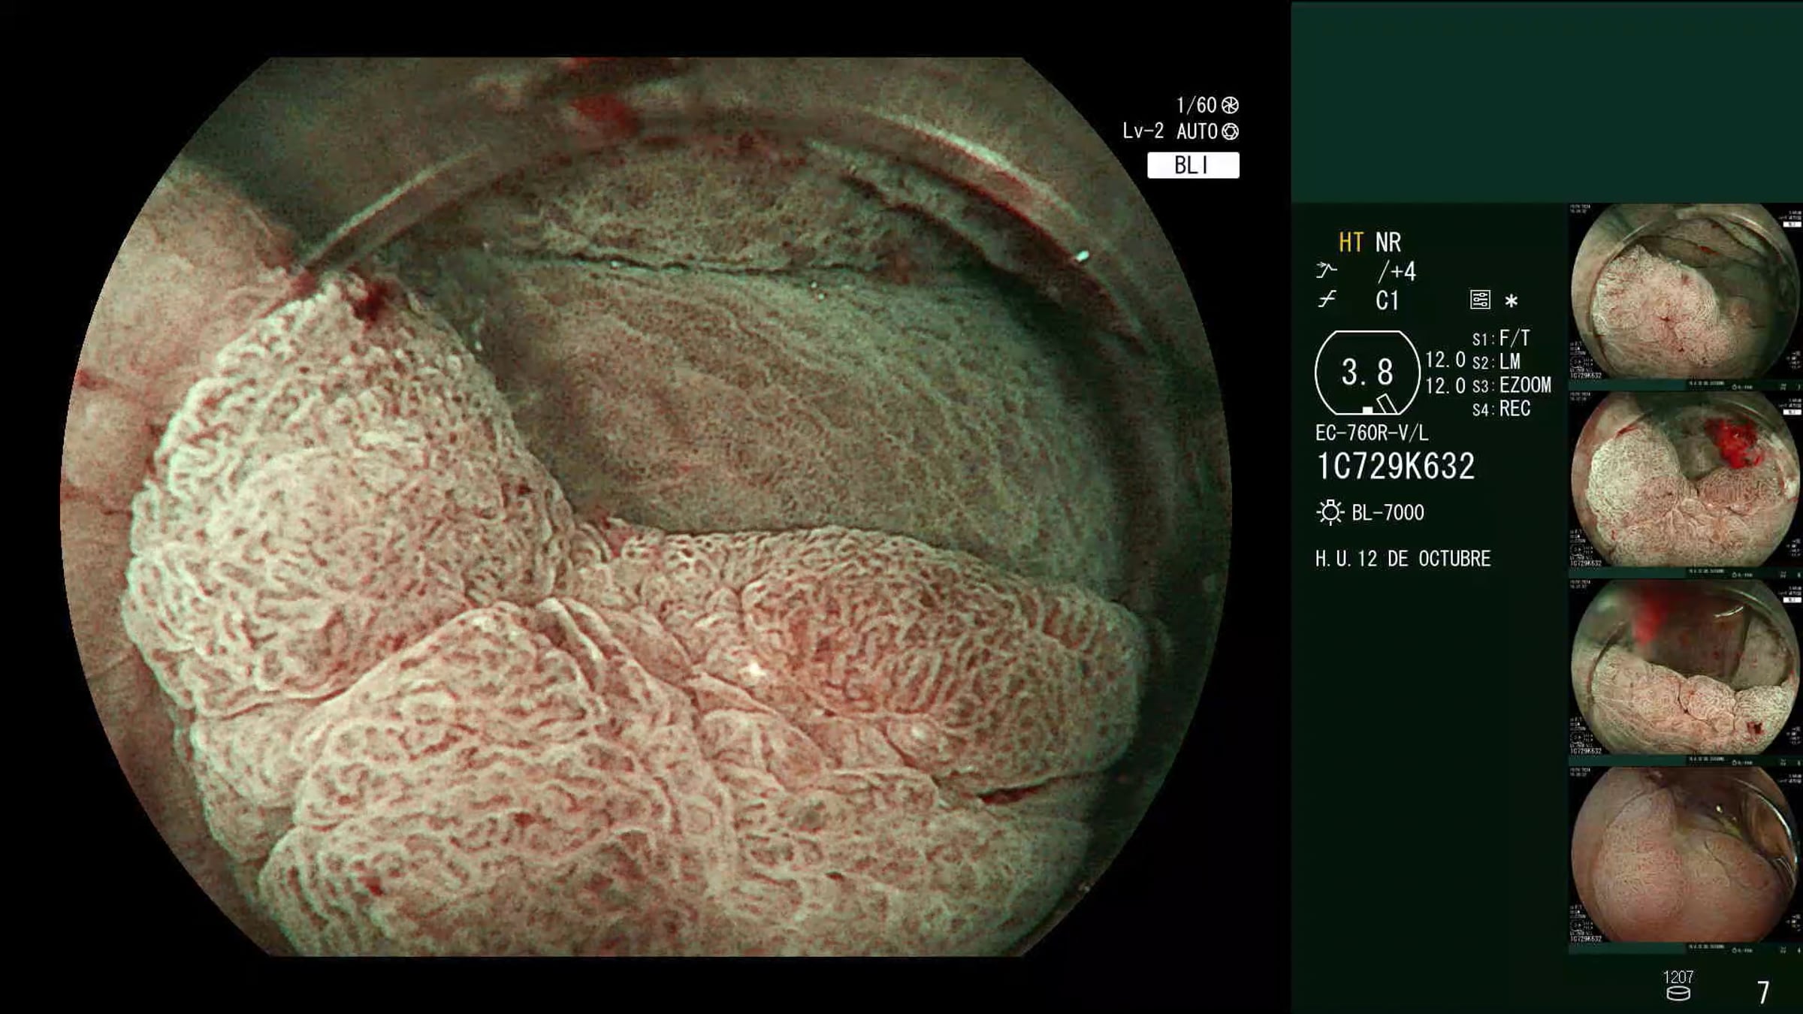Click the AUTO iris aperture icon
Screen dimensions: 1803x1014
pyautogui.click(x=1230, y=131)
